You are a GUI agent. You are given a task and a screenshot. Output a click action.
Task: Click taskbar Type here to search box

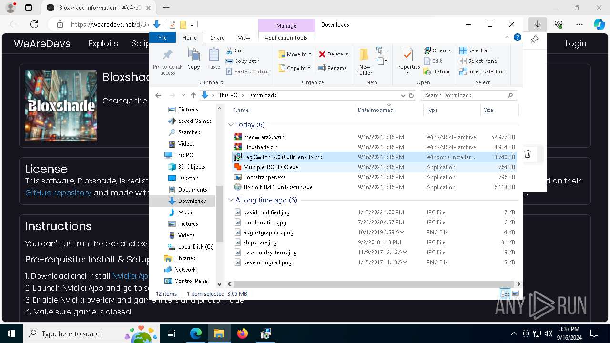[x=91, y=333]
